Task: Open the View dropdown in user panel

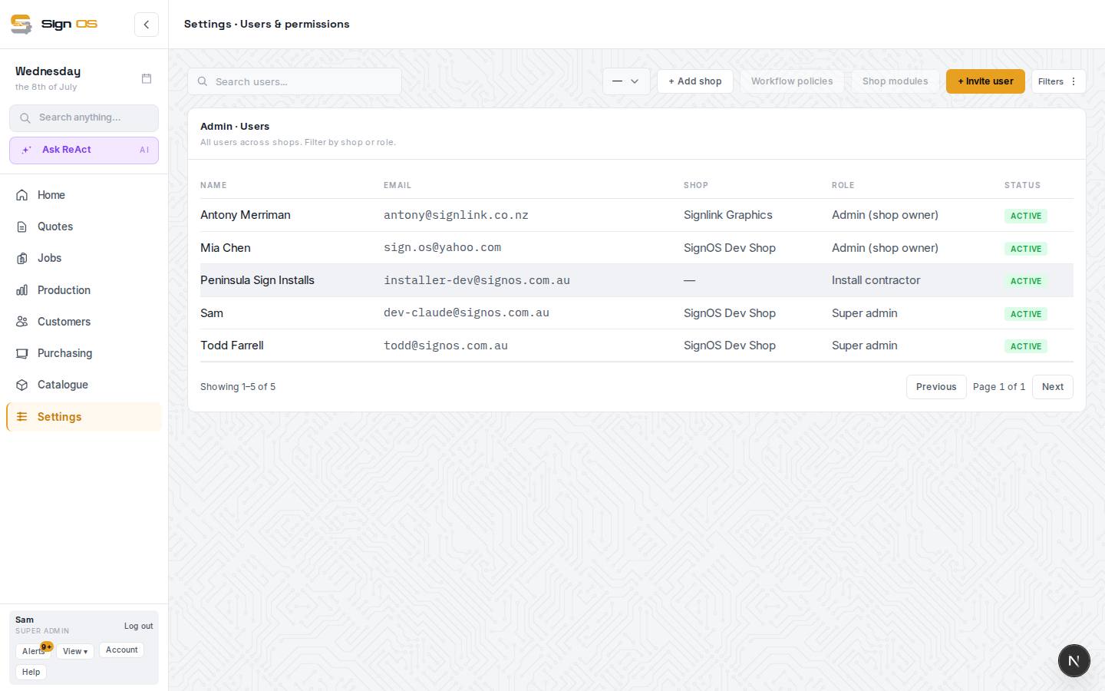Action: [75, 651]
